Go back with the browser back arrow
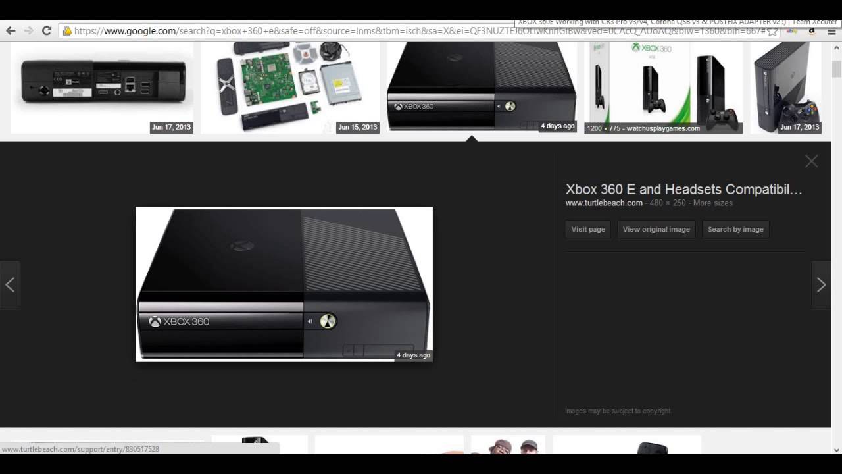 tap(11, 30)
